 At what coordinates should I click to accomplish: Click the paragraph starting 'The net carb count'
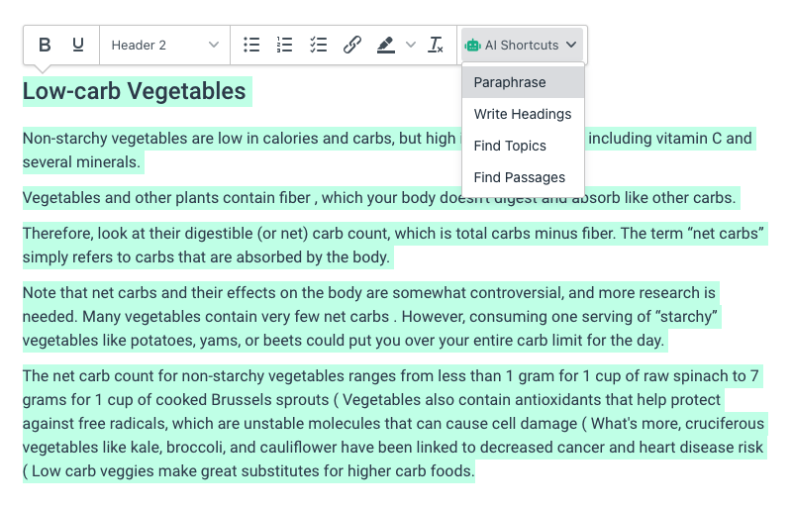[393, 424]
